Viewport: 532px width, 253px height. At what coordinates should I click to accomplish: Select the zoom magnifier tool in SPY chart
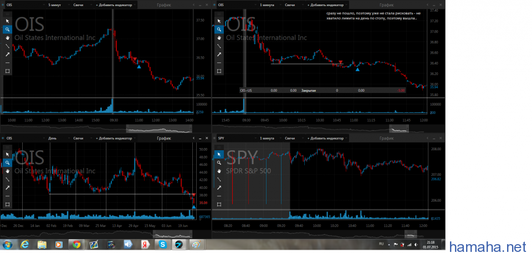pyautogui.click(x=219, y=163)
